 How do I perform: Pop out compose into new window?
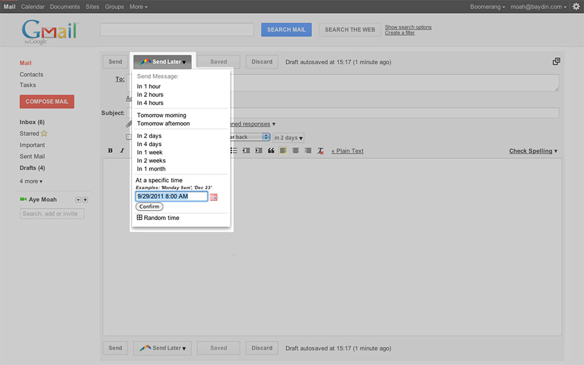click(x=557, y=61)
